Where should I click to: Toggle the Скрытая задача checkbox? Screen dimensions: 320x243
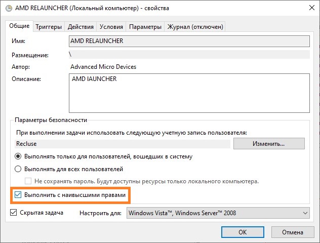tap(14, 213)
